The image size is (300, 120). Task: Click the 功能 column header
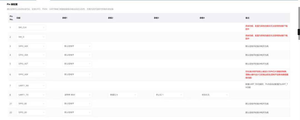pyautogui.click(x=18, y=18)
